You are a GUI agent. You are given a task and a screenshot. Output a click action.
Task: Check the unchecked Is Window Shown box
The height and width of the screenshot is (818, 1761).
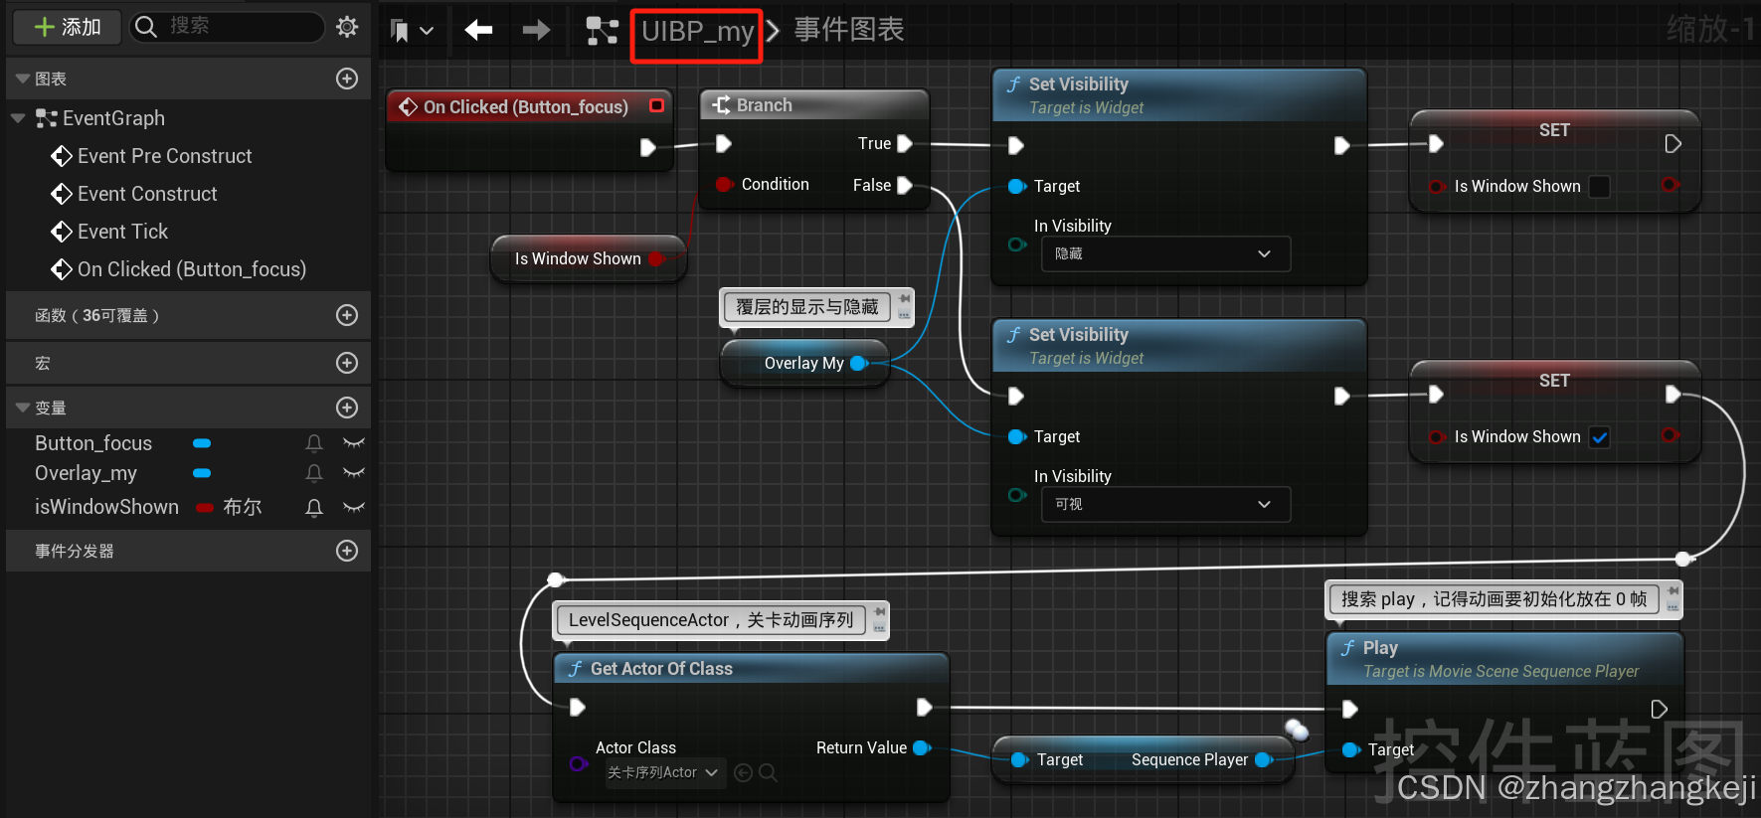[x=1599, y=187]
